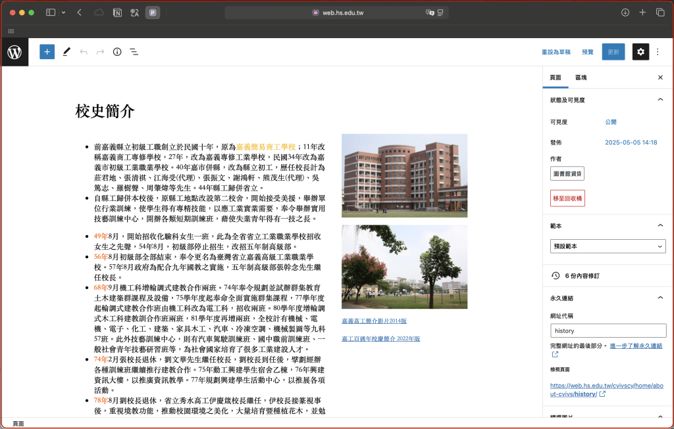Click the history URL slug field
The width and height of the screenshot is (674, 429).
tap(608, 330)
